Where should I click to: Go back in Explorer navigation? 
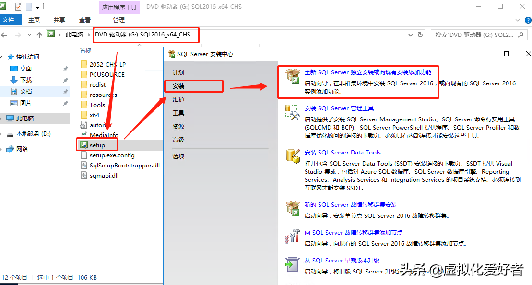4,35
